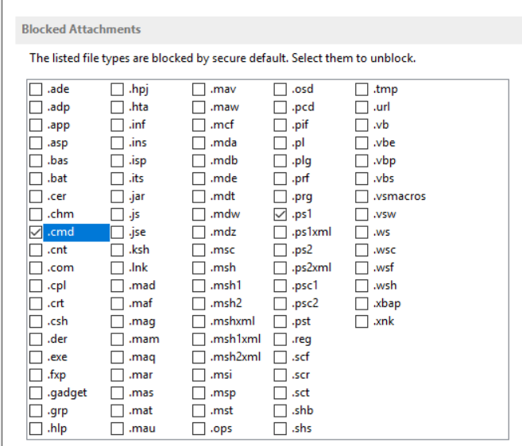The width and height of the screenshot is (522, 446).
Task: Check the .wsf checkbox
Action: [362, 268]
